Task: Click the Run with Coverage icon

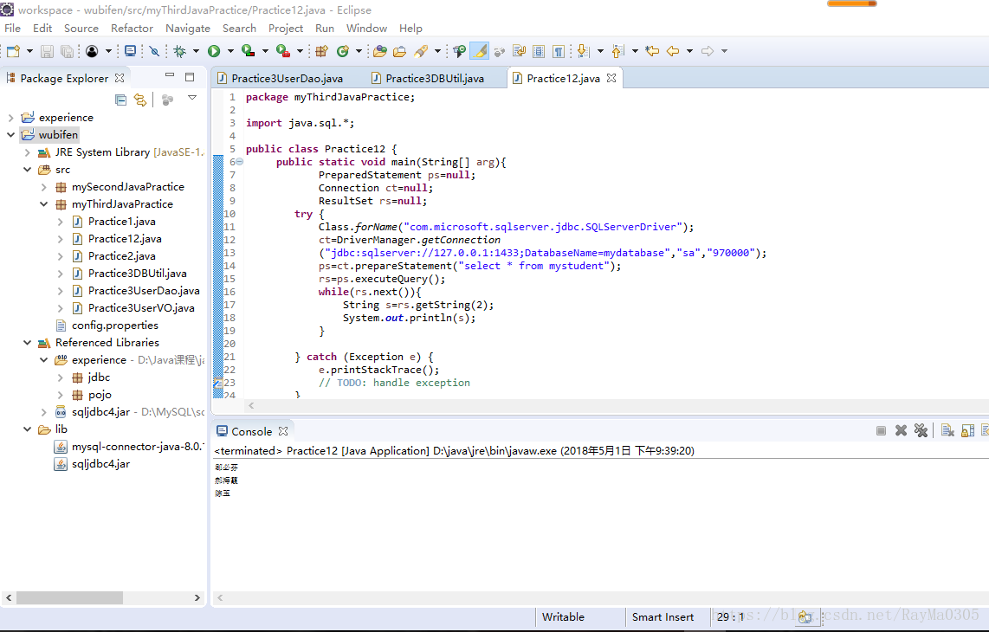Action: (x=249, y=51)
